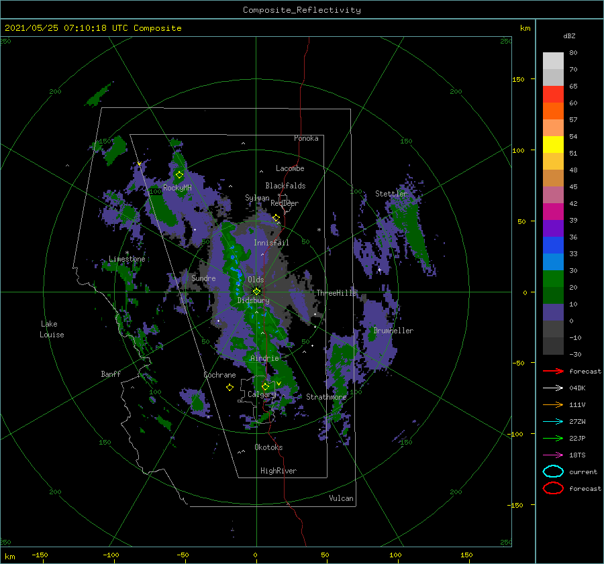This screenshot has height=564, width=604.
Task: Click the red 60-65 dBZ color swatch
Action: [x=553, y=95]
